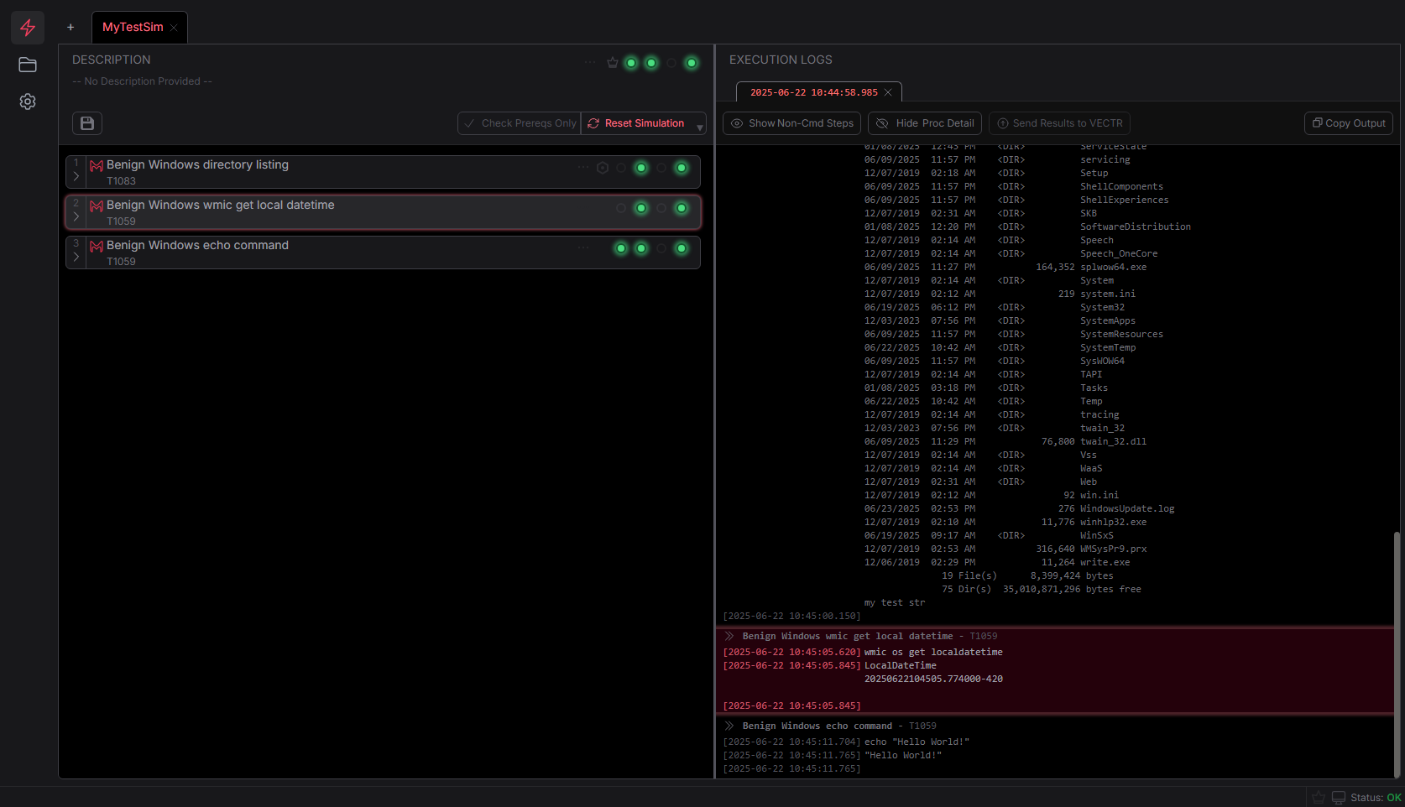Open the lightning bolt simulation panel in sidebar
This screenshot has height=807, width=1405.
[x=28, y=27]
